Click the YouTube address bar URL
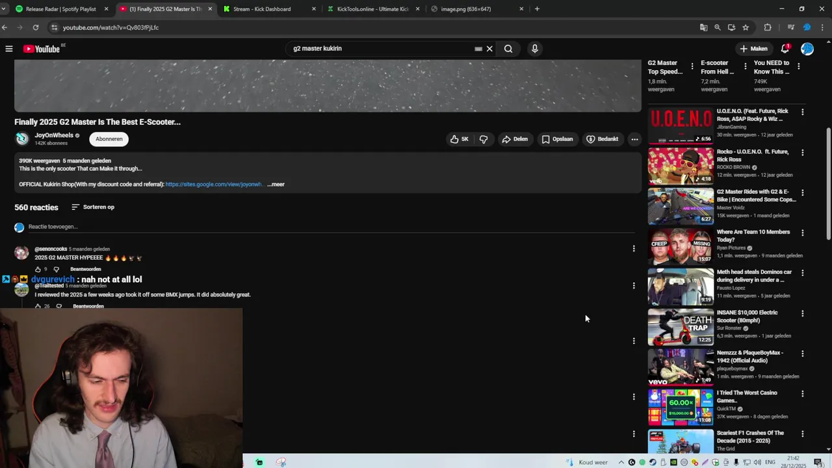The image size is (832, 468). (110, 27)
